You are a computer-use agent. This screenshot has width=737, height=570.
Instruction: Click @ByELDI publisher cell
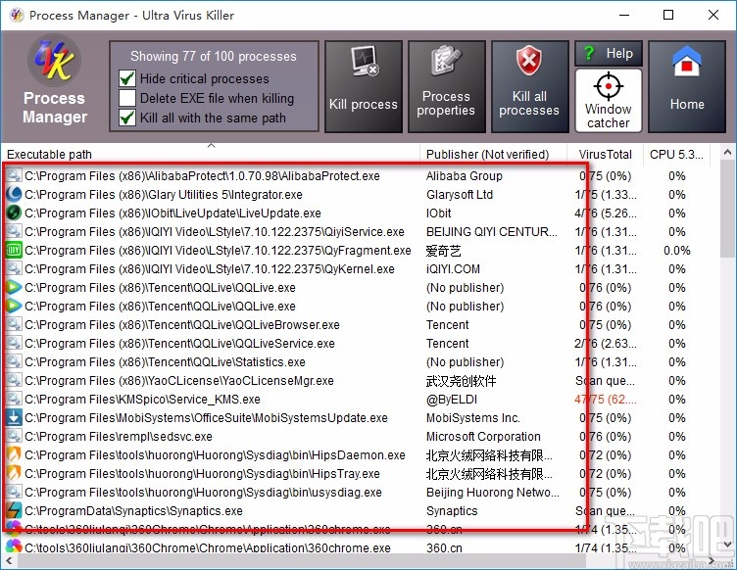pyautogui.click(x=451, y=400)
